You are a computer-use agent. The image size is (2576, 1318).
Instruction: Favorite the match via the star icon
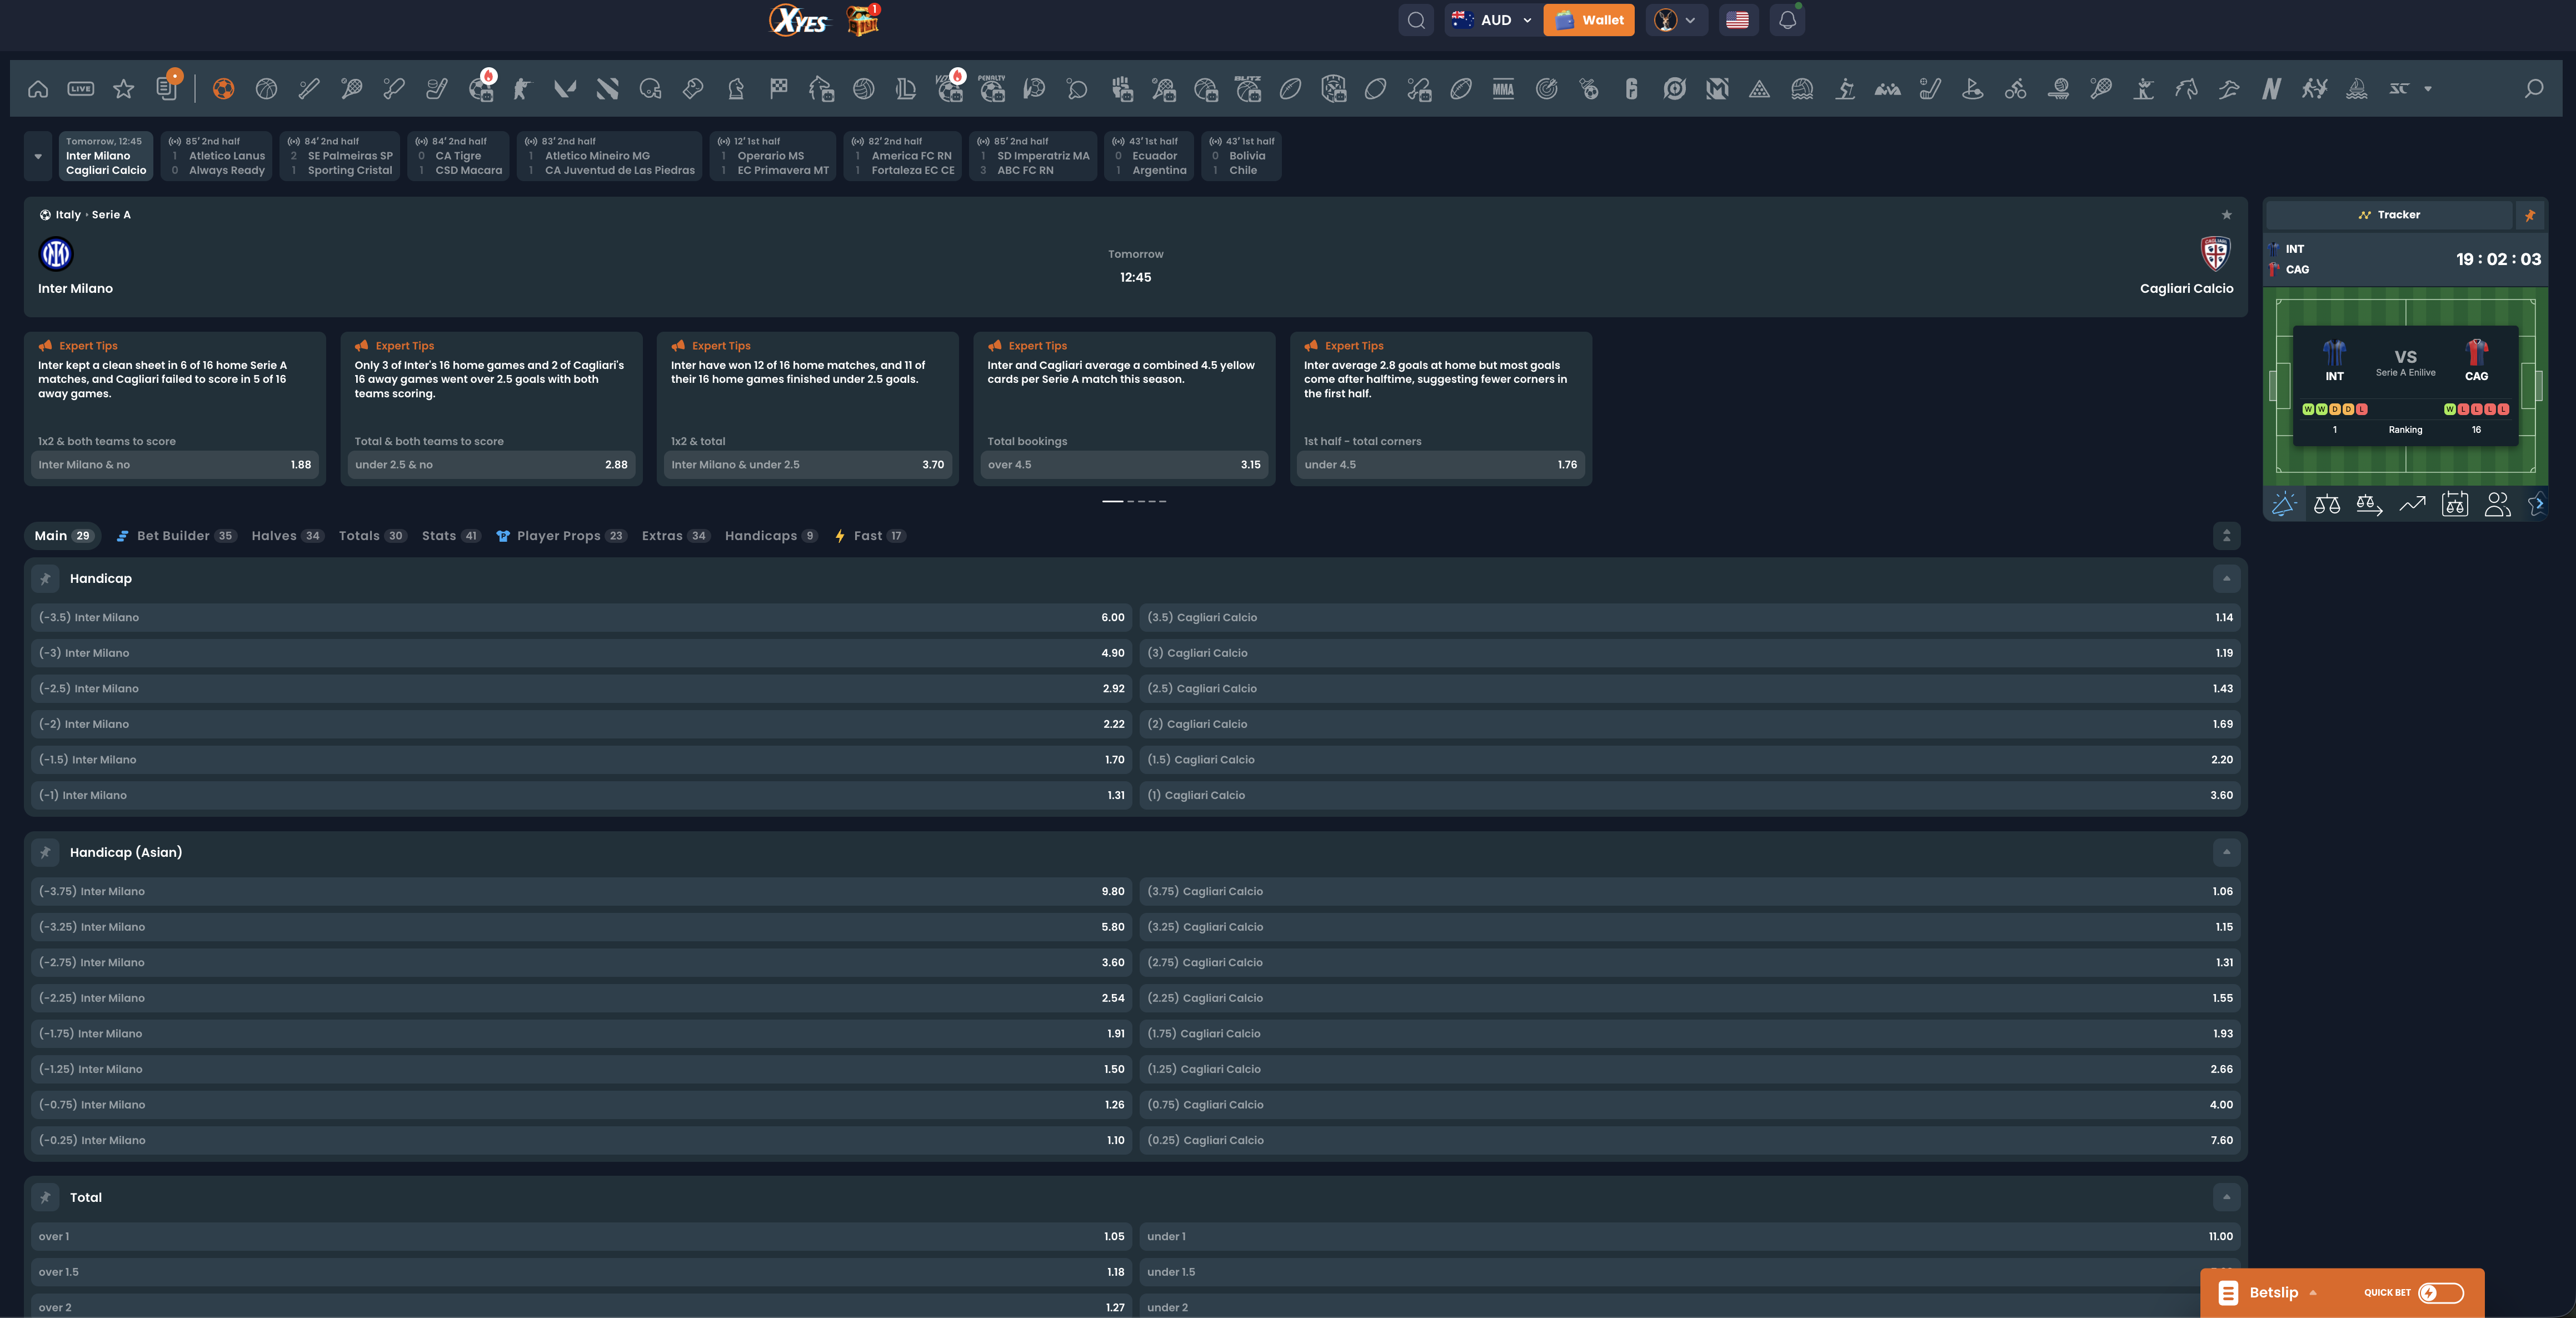2227,214
